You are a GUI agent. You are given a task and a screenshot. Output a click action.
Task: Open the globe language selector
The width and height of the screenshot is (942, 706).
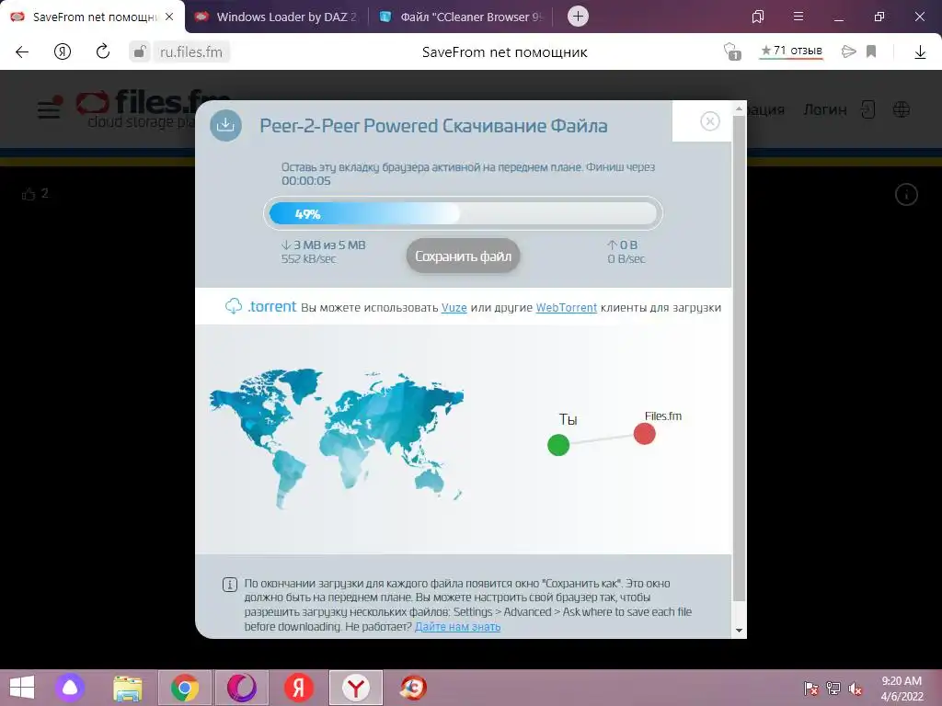point(902,109)
